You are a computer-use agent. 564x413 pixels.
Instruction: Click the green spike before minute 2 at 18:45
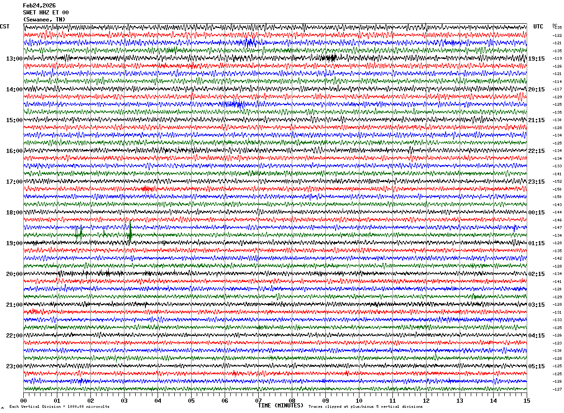pos(80,233)
